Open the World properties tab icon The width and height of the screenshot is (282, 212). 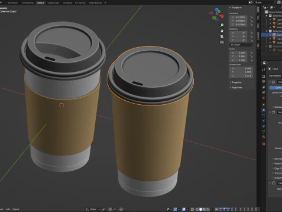point(264,98)
